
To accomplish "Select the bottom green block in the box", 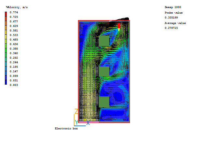I will pyautogui.click(x=104, y=102).
